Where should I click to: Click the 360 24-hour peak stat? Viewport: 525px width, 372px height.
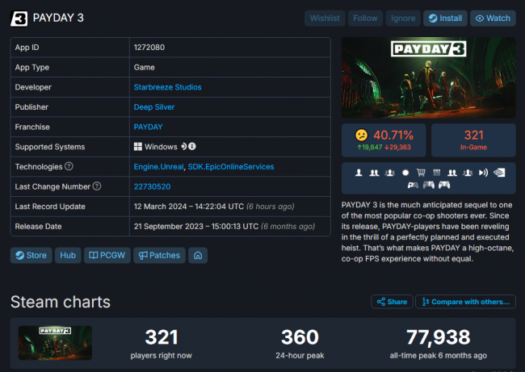pyautogui.click(x=300, y=344)
